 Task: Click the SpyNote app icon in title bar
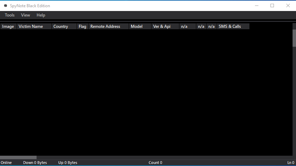click(x=6, y=6)
